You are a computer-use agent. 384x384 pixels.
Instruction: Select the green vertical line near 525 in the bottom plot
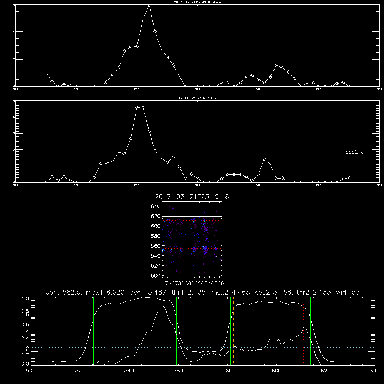click(x=94, y=331)
